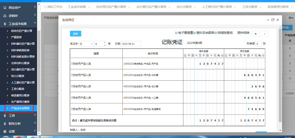Image resolution: width=295 pixels, height=138 pixels.
Task: Click account 40010301生成成本-丙产品-材料费
Action: pos(141,75)
